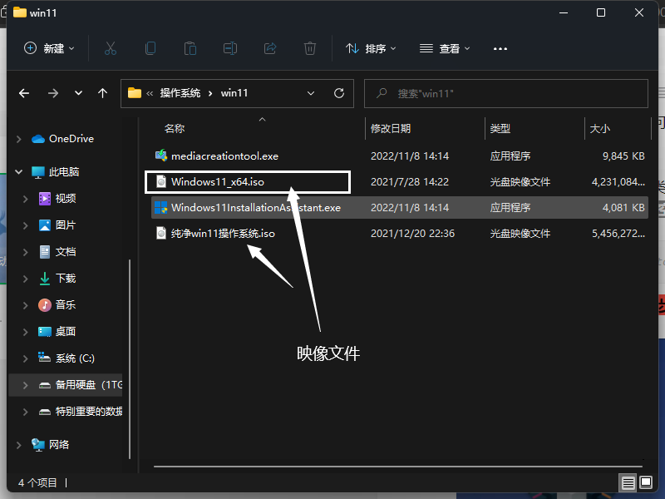665x499 pixels.
Task: Click the folder icon in address bar
Action: [135, 93]
